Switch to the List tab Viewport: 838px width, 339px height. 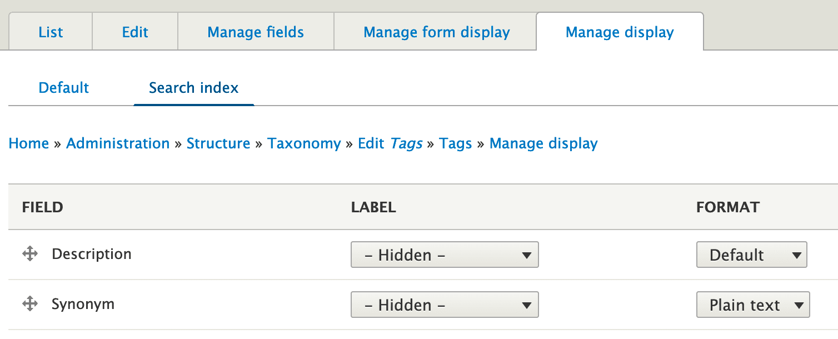pyautogui.click(x=51, y=32)
